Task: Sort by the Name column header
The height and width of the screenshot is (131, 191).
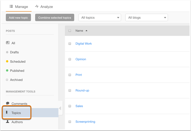Action: click(79, 31)
